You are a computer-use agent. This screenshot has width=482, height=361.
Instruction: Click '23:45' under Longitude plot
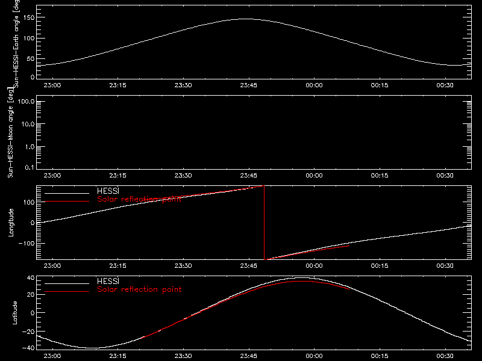(x=249, y=266)
